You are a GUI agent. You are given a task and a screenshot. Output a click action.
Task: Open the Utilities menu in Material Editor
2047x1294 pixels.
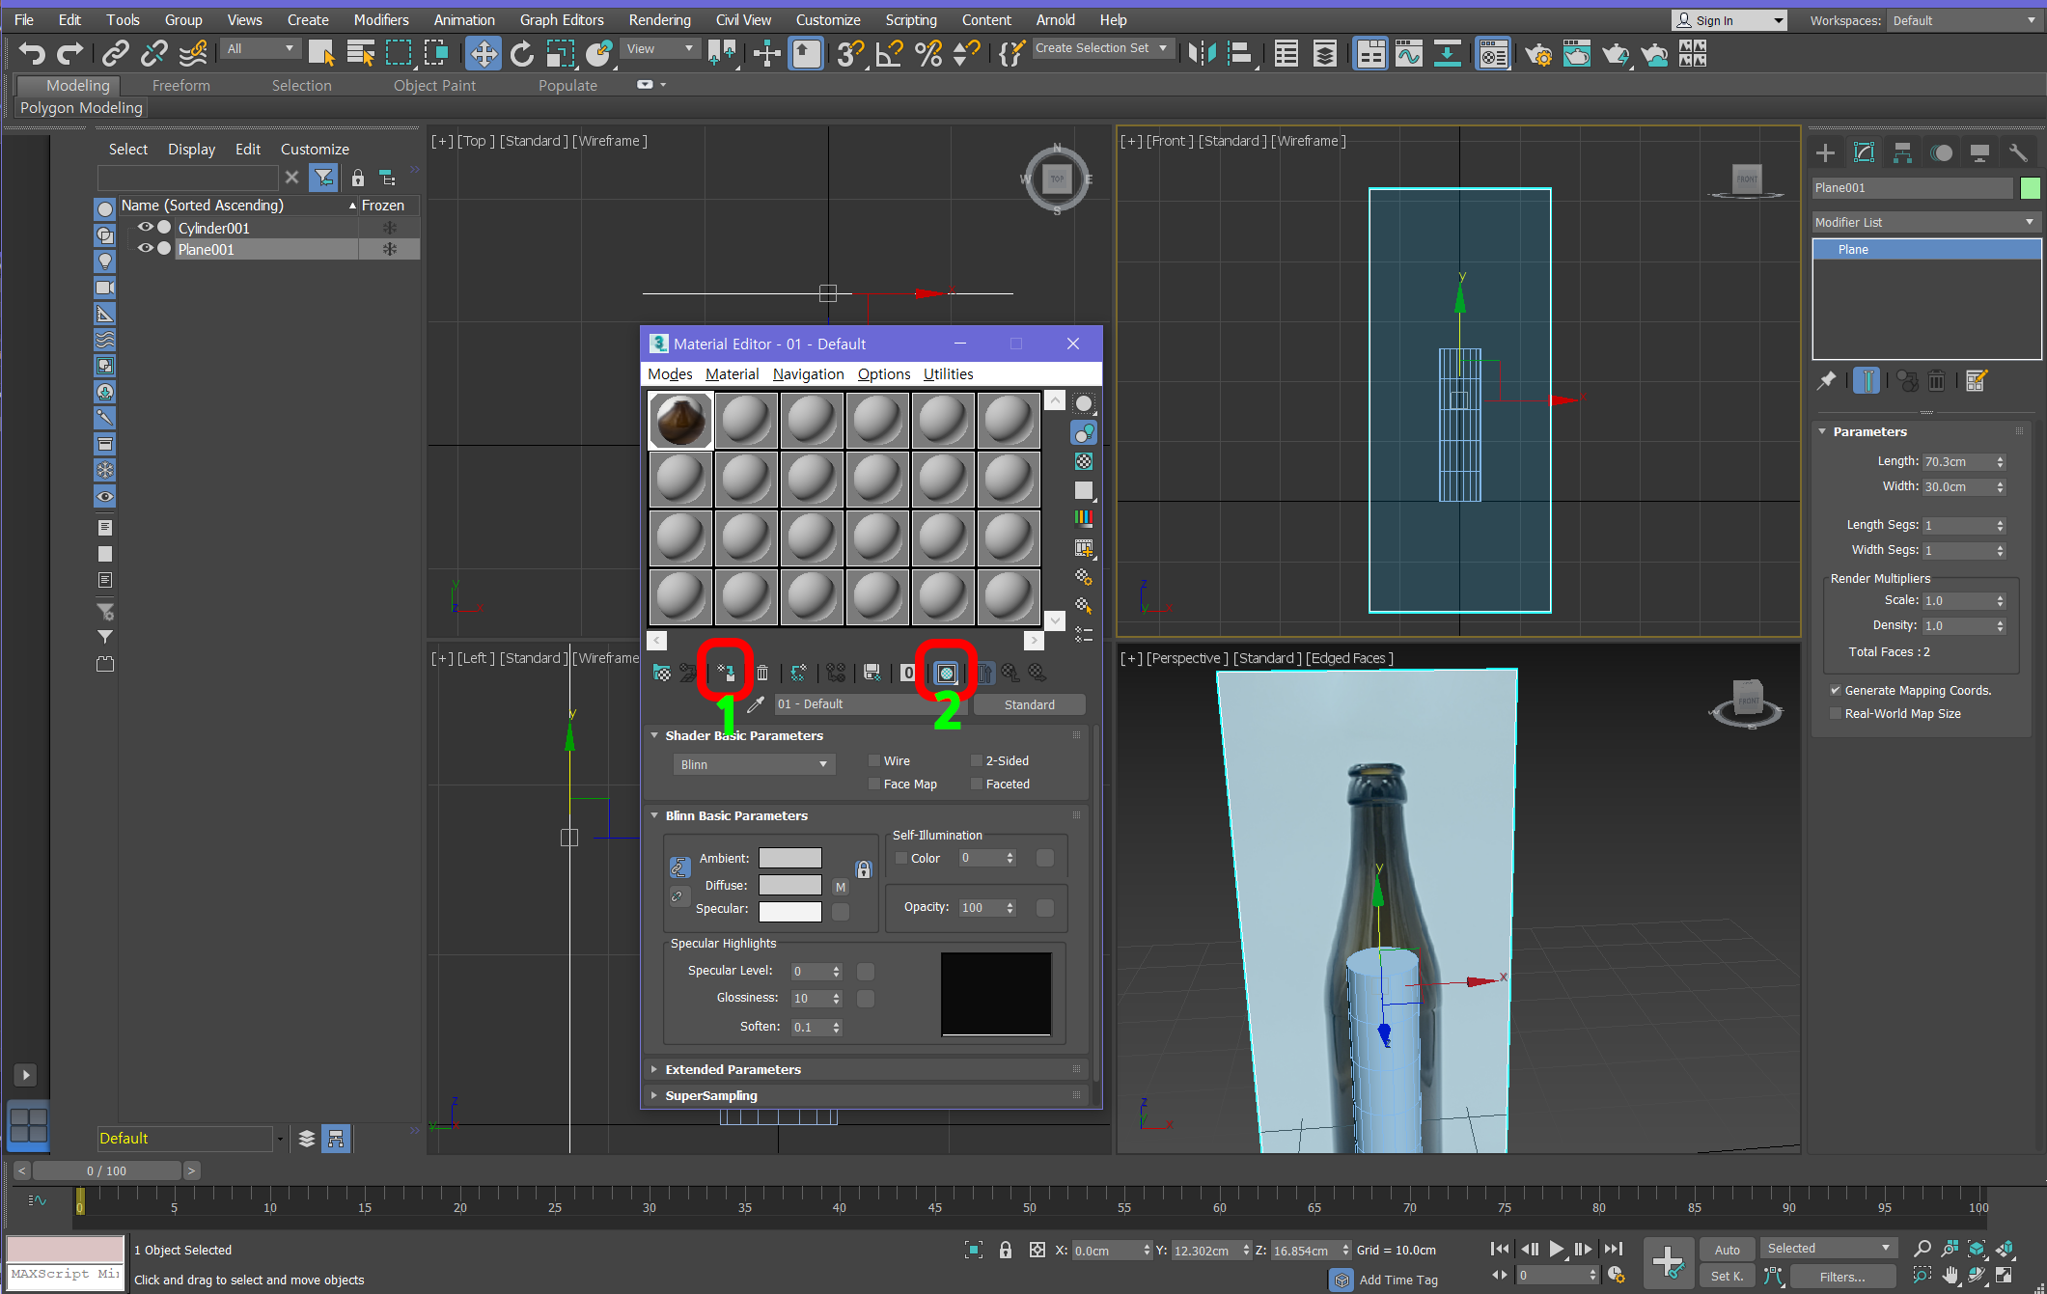coord(948,374)
